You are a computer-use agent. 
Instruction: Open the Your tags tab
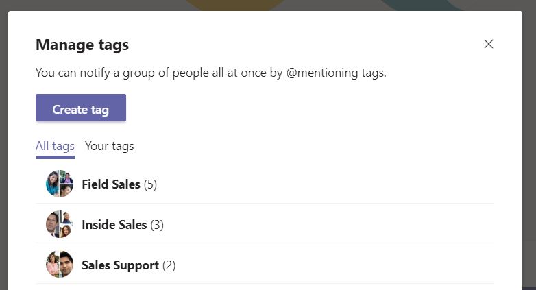click(x=110, y=146)
